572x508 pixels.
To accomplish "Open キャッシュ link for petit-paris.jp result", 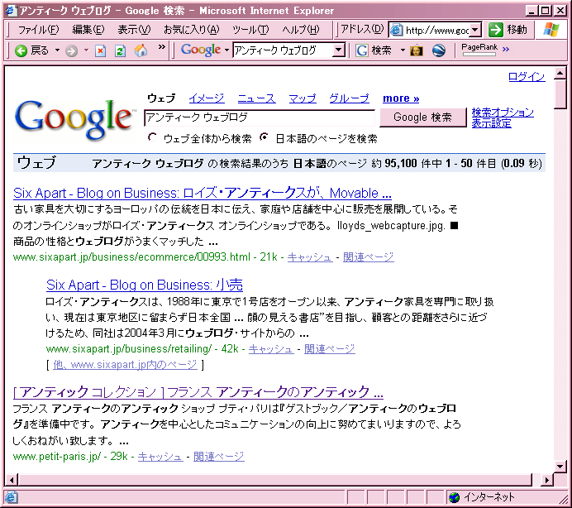I will point(160,457).
